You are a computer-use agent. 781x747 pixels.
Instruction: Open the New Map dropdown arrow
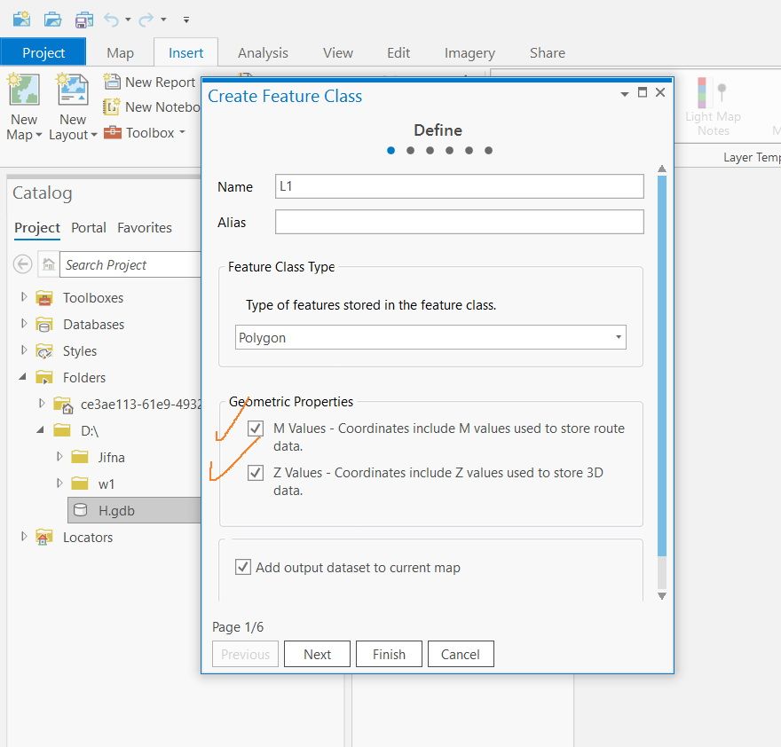point(39,135)
